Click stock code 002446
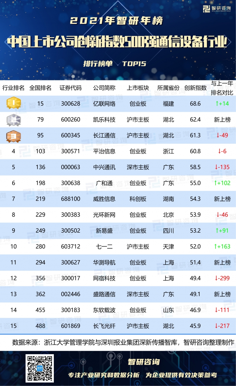 [70, 294]
